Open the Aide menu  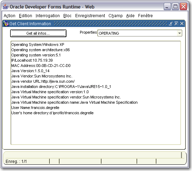130,16
